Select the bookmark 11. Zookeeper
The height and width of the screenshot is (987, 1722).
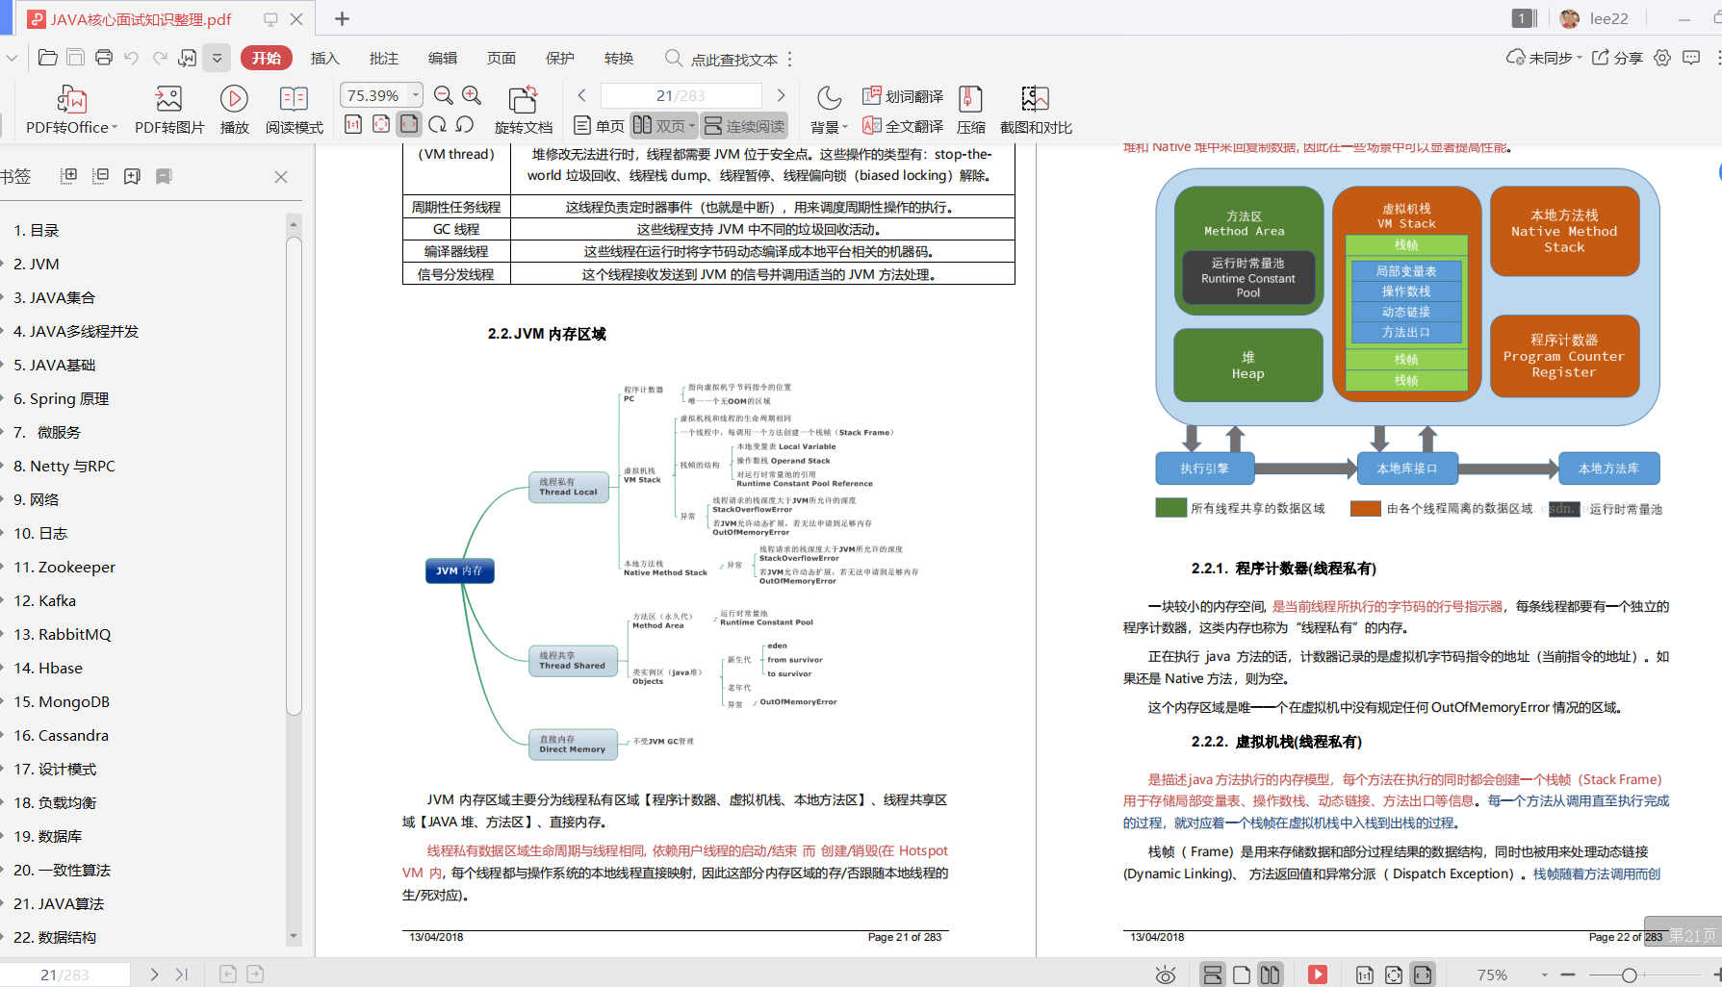(x=64, y=567)
